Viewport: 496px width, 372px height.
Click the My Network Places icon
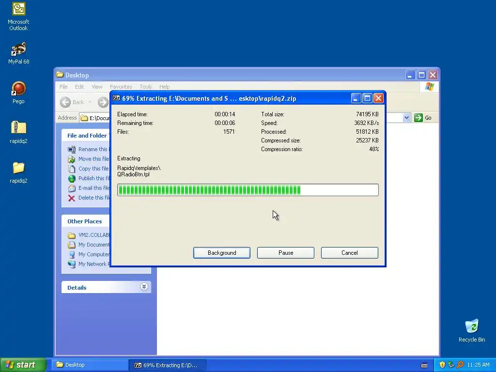[72, 264]
